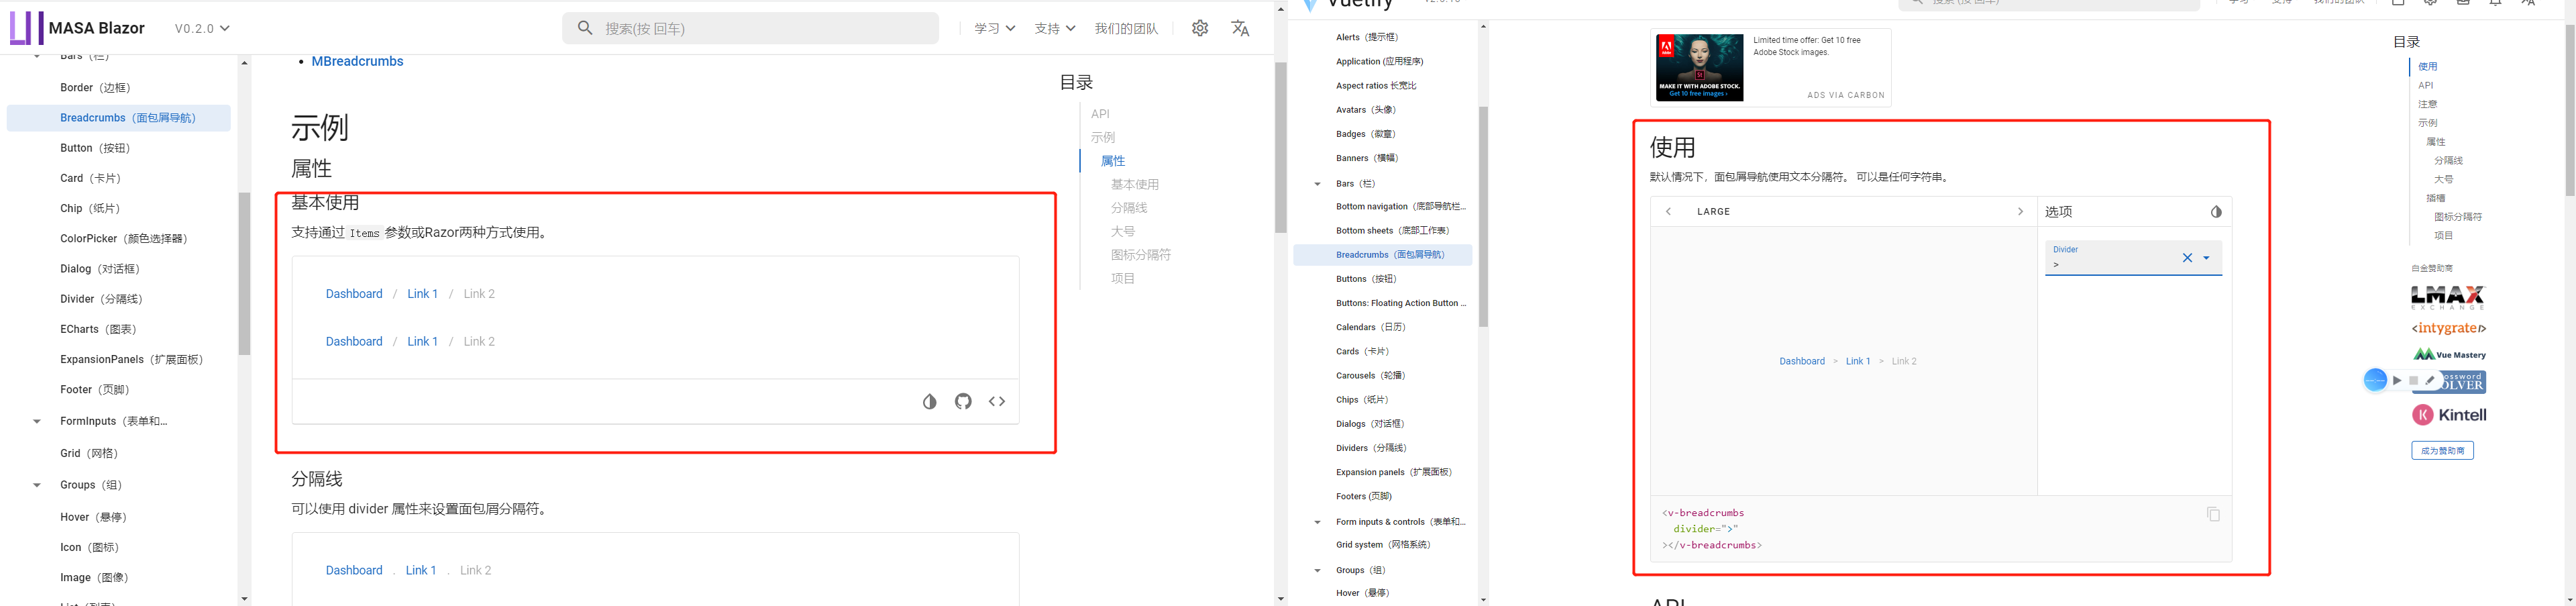2576x606 pixels.
Task: Click Vuetify sidebar scrollbar thumb
Action: 1483,217
